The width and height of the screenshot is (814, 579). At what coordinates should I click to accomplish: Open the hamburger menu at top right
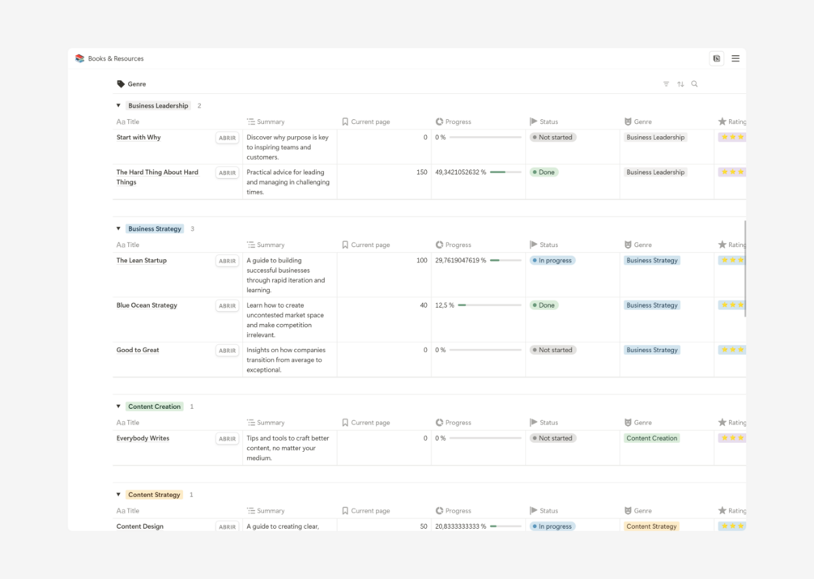point(735,58)
